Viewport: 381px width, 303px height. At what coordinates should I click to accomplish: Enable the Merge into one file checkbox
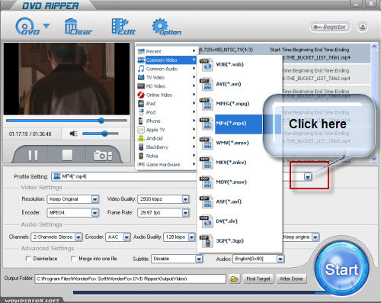click(x=73, y=259)
